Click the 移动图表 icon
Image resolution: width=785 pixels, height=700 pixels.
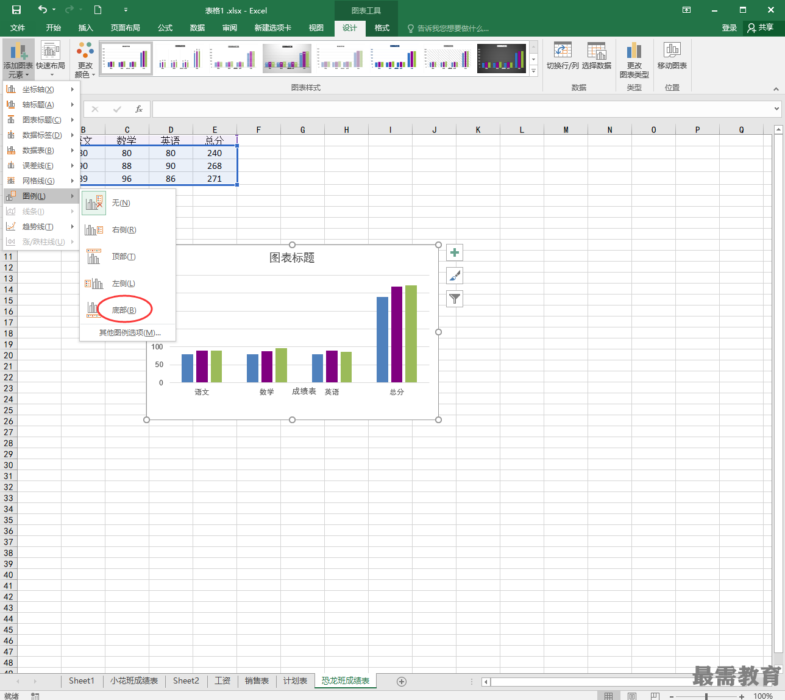[672, 56]
